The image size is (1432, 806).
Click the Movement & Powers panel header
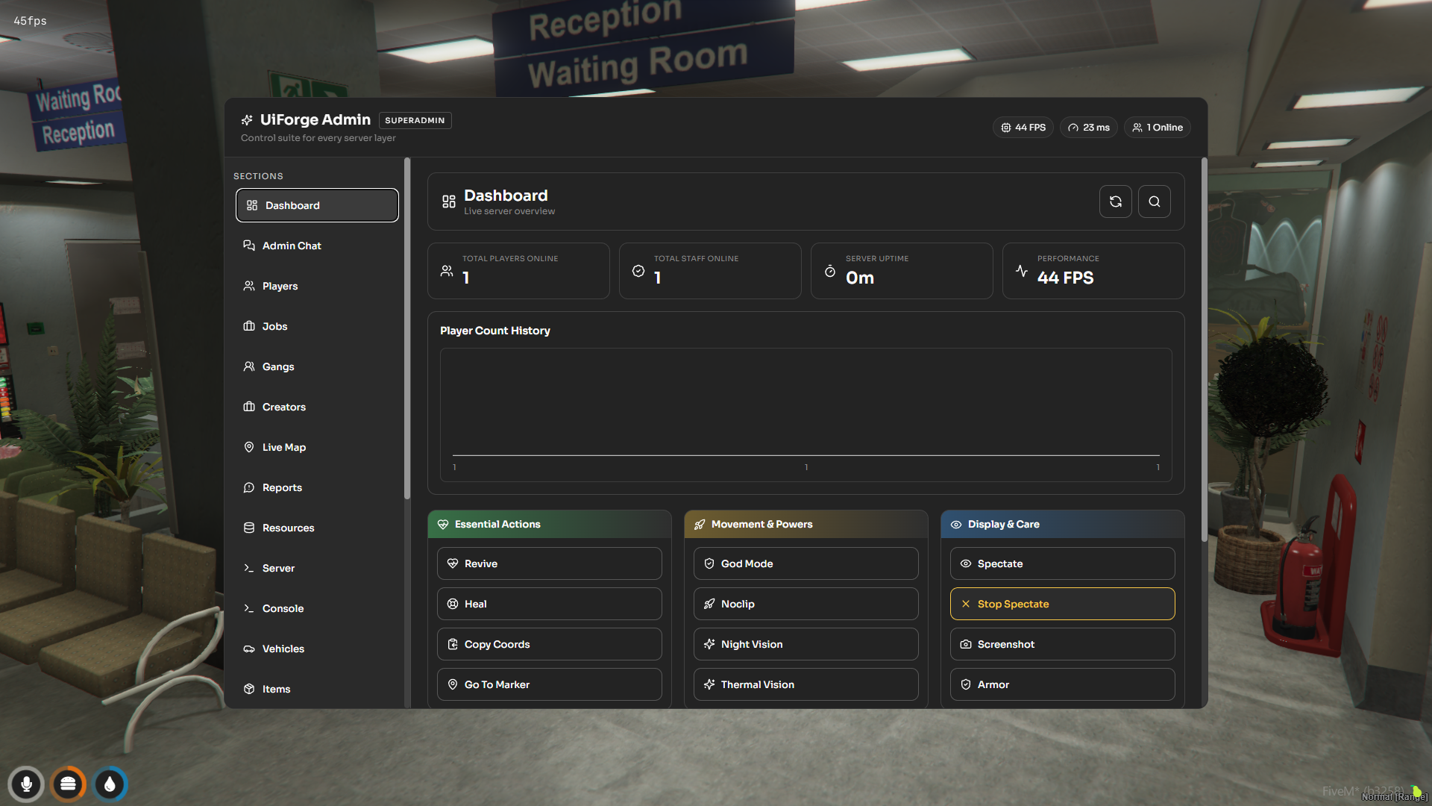(805, 525)
